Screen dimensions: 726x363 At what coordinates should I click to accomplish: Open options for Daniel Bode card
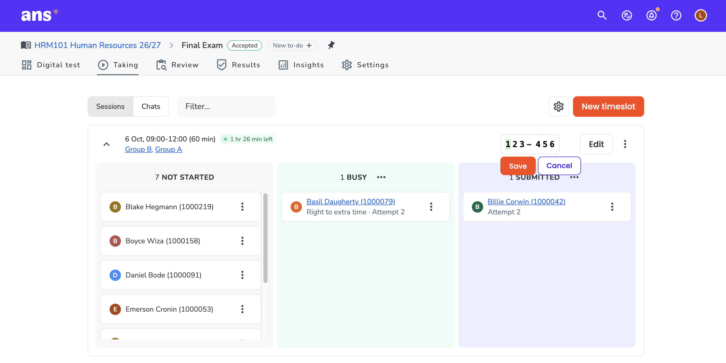242,275
